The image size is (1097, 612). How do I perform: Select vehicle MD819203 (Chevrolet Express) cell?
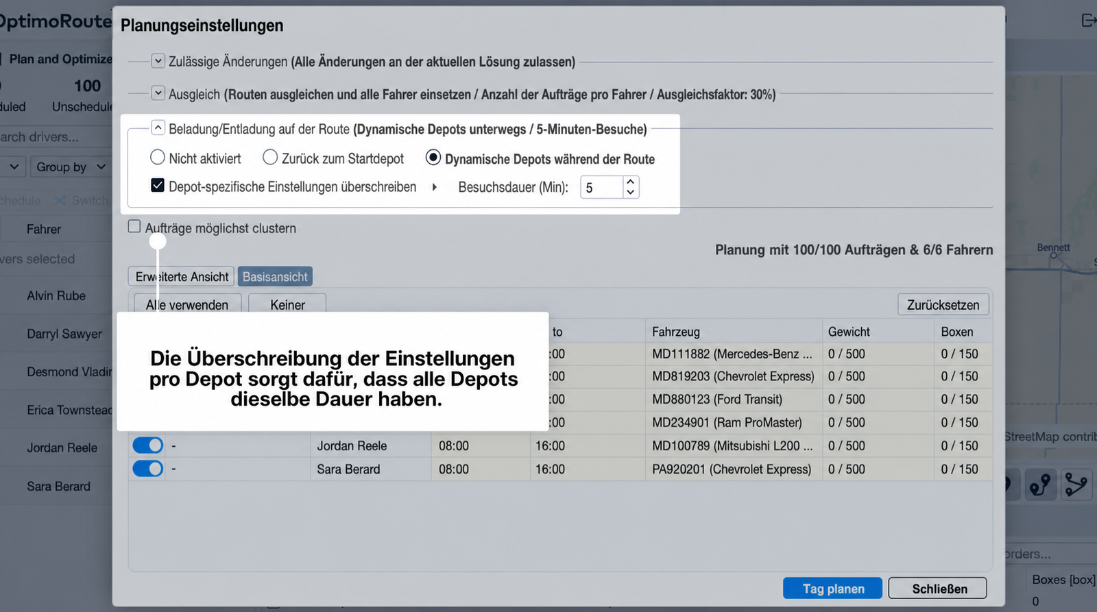pyautogui.click(x=734, y=376)
